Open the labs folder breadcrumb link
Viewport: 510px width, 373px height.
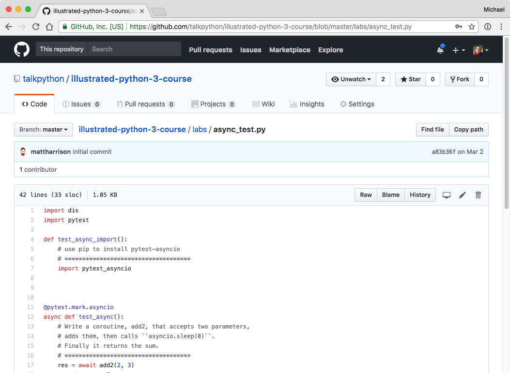[x=200, y=129]
